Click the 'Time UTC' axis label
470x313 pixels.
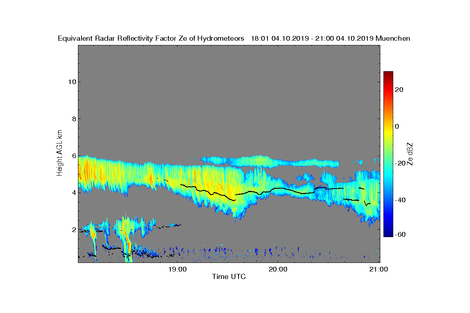[x=229, y=277]
